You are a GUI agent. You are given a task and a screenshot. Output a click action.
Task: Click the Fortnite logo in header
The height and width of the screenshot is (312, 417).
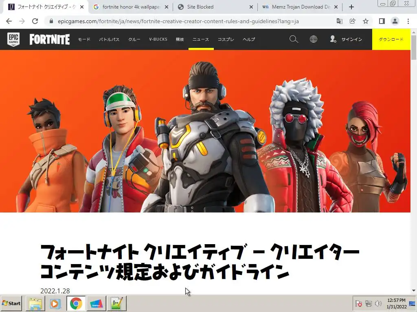pyautogui.click(x=50, y=39)
